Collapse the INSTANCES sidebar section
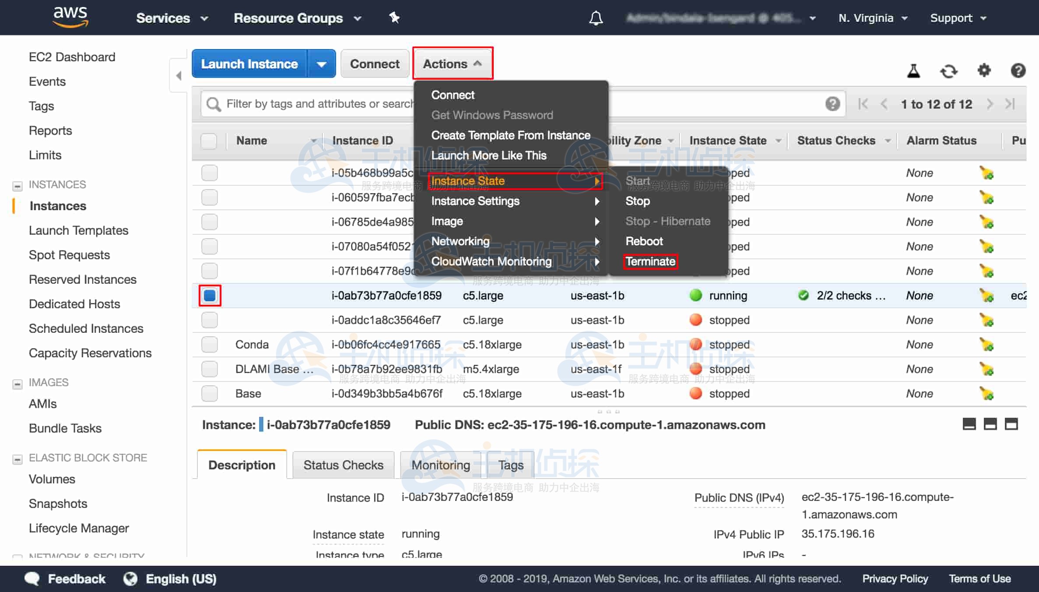The width and height of the screenshot is (1039, 592). click(18, 186)
